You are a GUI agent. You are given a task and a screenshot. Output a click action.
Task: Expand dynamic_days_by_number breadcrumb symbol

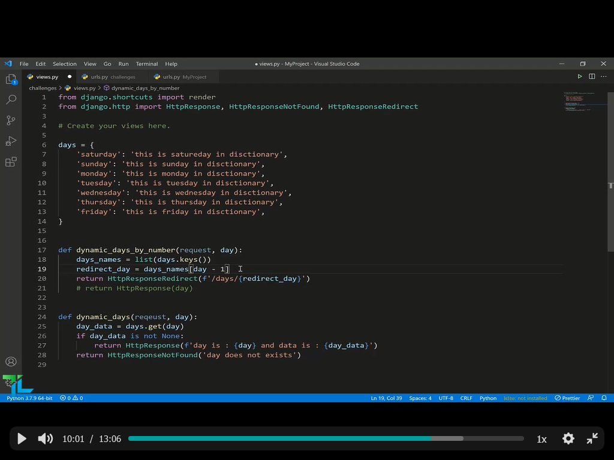145,88
